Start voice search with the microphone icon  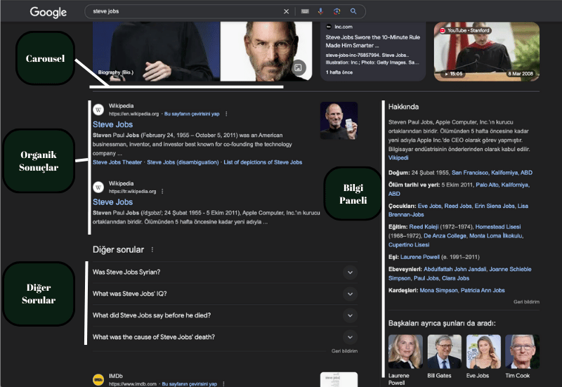321,11
